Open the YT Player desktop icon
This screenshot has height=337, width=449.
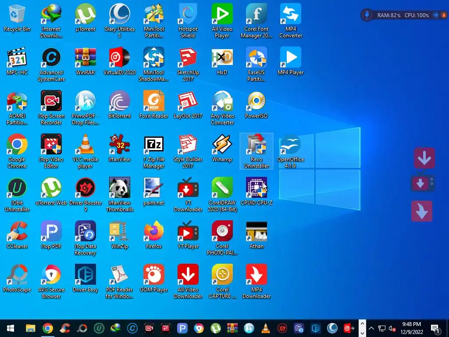(188, 235)
